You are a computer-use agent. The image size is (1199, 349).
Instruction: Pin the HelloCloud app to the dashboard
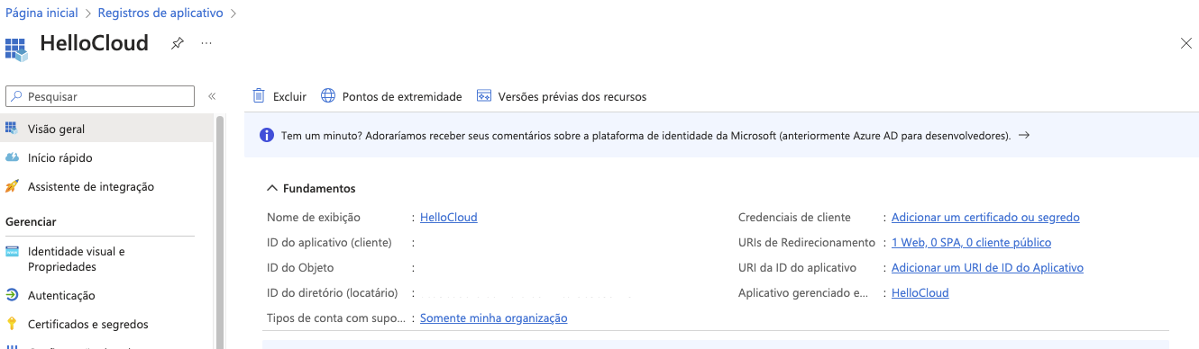pos(178,43)
